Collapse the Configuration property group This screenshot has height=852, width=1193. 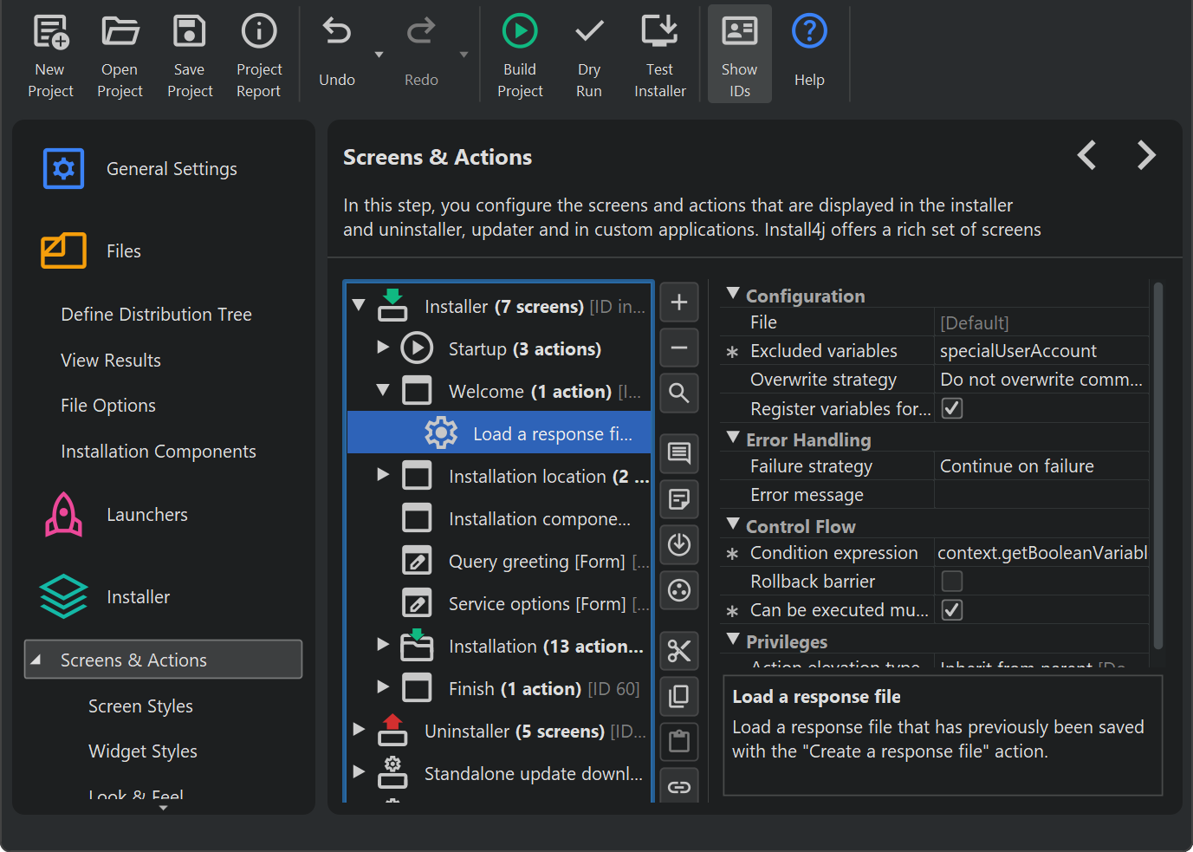pos(733,295)
